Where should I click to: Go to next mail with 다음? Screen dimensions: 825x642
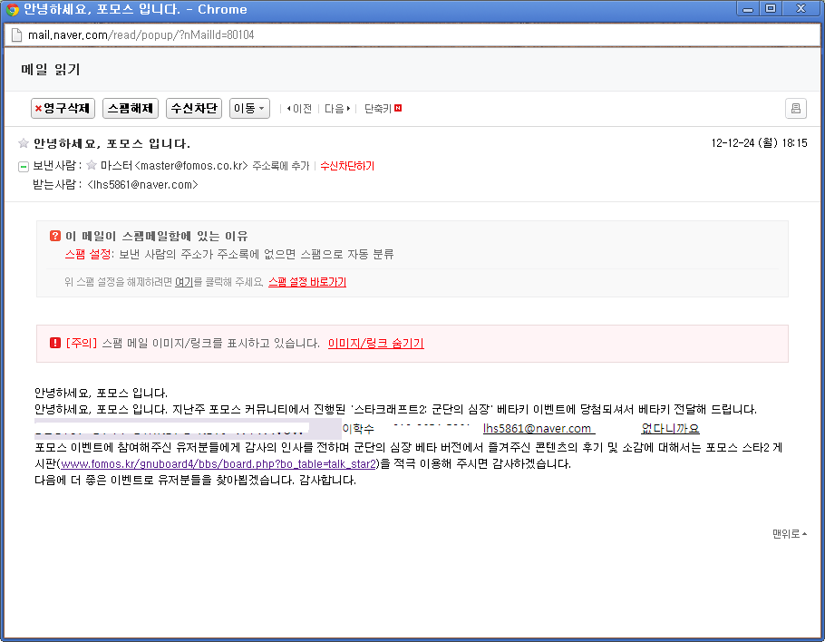point(337,109)
